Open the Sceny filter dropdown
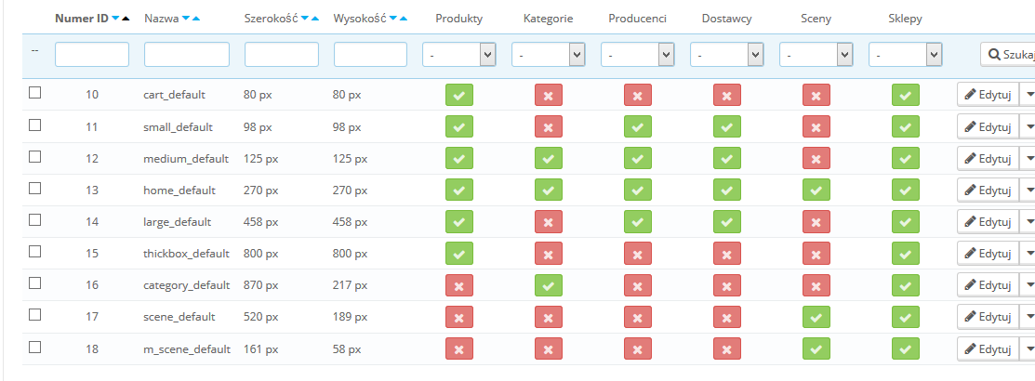1035x381 pixels. pyautogui.click(x=816, y=56)
